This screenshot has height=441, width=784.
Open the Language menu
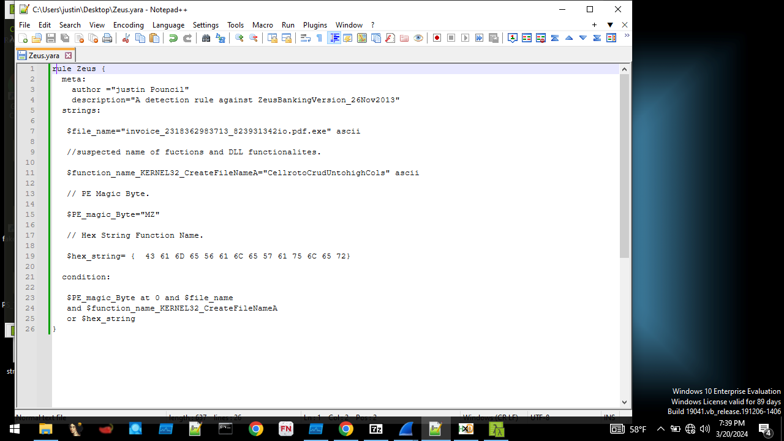click(x=168, y=25)
